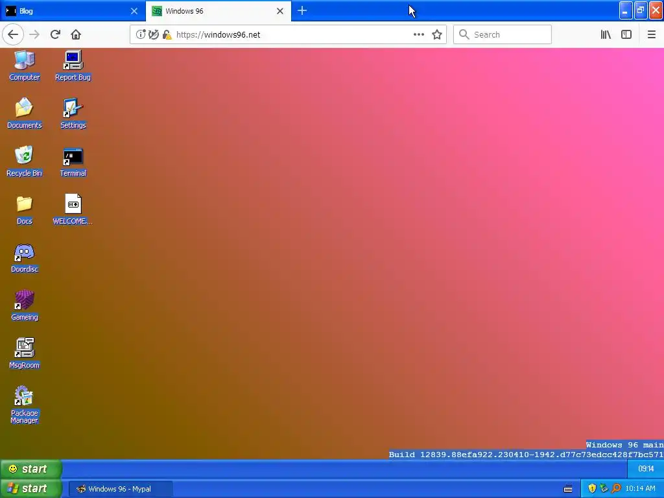The image size is (664, 498).
Task: Click the safely remove hardware tray icon
Action: 604,488
